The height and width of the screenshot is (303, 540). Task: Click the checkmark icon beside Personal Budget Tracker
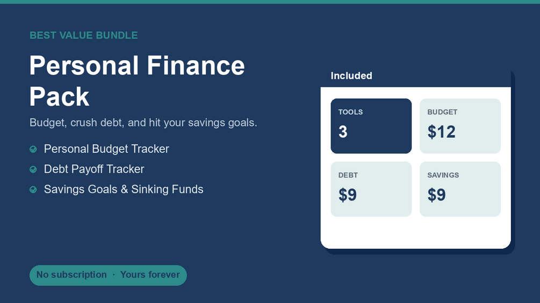click(33, 149)
